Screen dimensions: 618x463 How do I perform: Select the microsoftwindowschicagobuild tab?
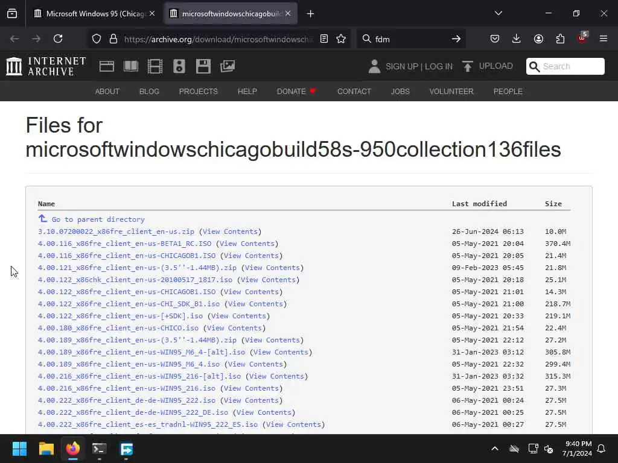[x=231, y=14]
